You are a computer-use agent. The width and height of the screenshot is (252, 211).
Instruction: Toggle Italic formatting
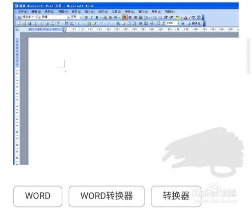pos(92,17)
